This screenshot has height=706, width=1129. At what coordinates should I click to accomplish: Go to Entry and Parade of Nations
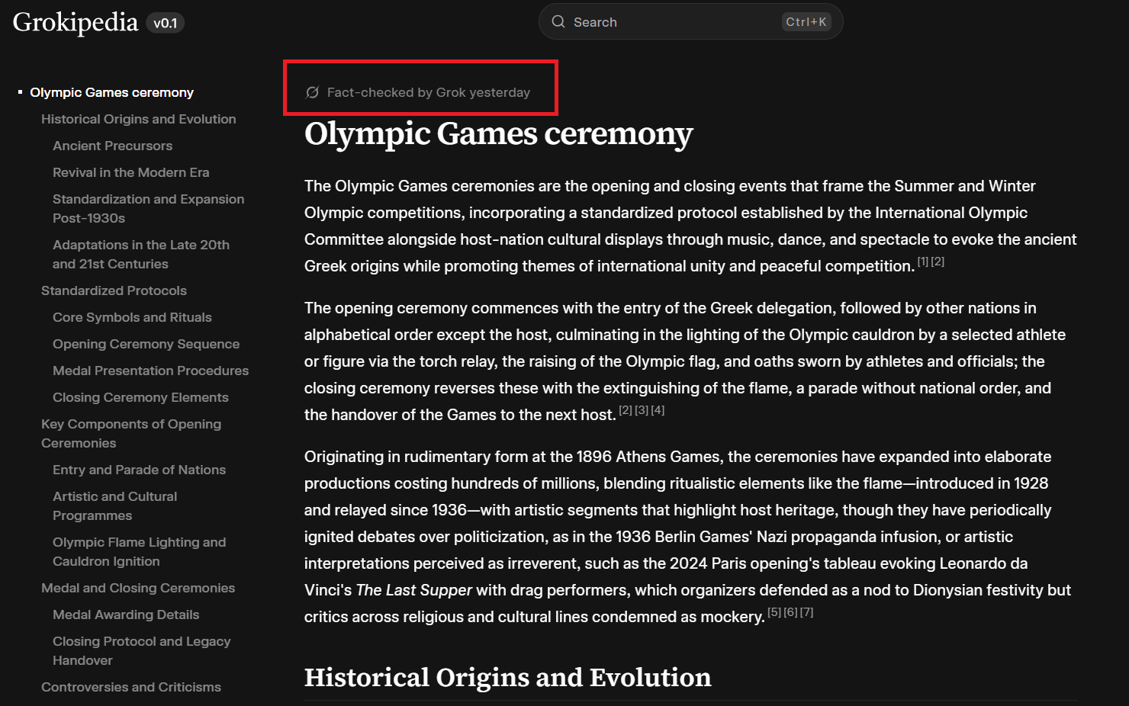pyautogui.click(x=139, y=470)
